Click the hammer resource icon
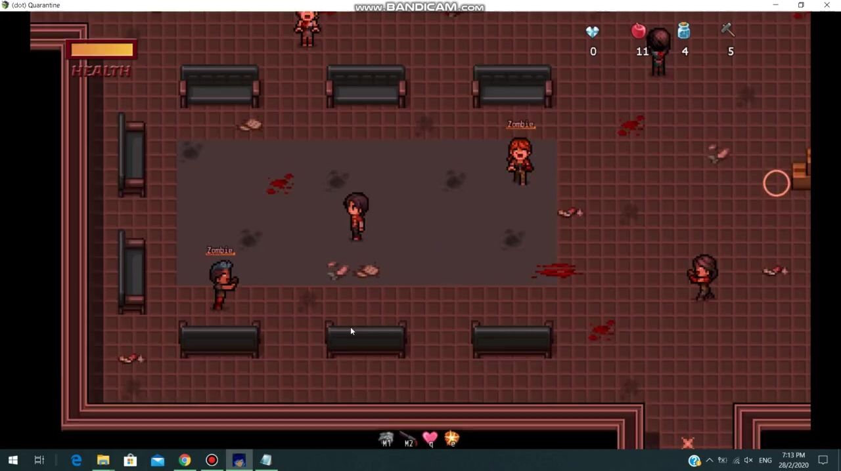The height and width of the screenshot is (471, 841). pyautogui.click(x=727, y=30)
